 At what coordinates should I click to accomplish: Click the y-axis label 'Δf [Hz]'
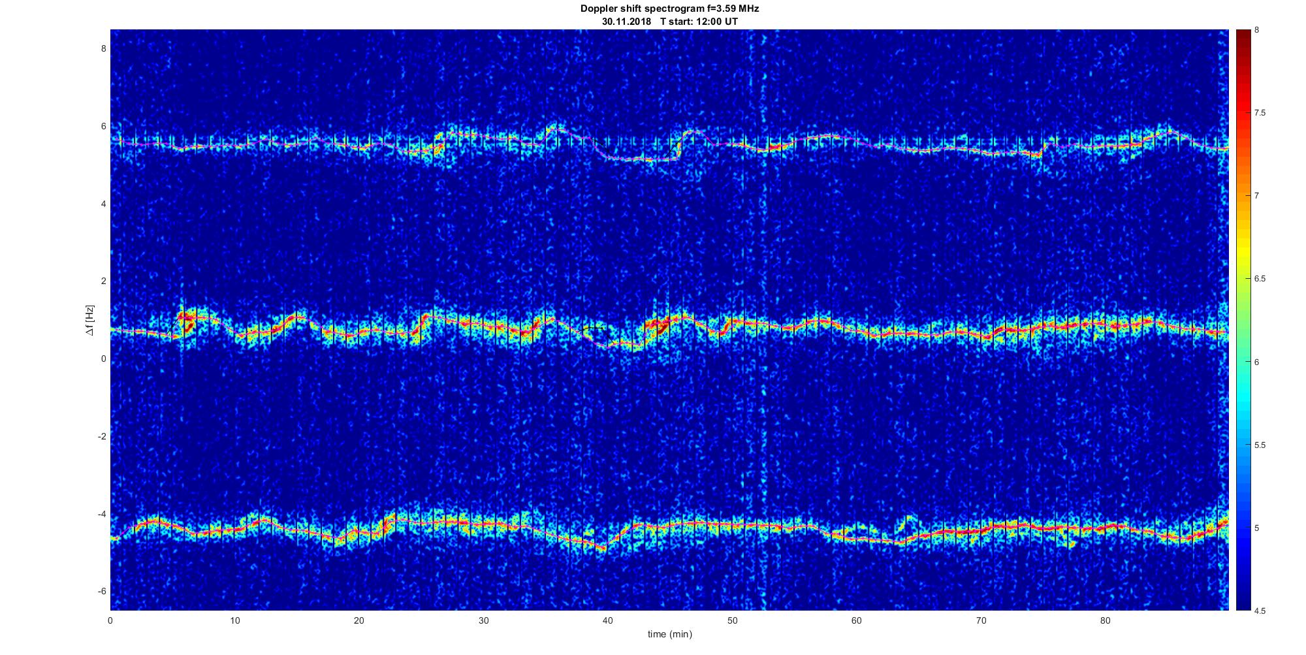pyautogui.click(x=90, y=320)
